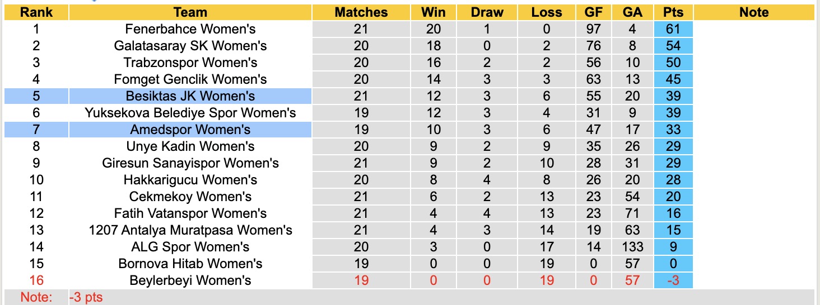820x305 pixels.
Task: Click Fenerbahce's 61 points cell
Action: tap(673, 29)
